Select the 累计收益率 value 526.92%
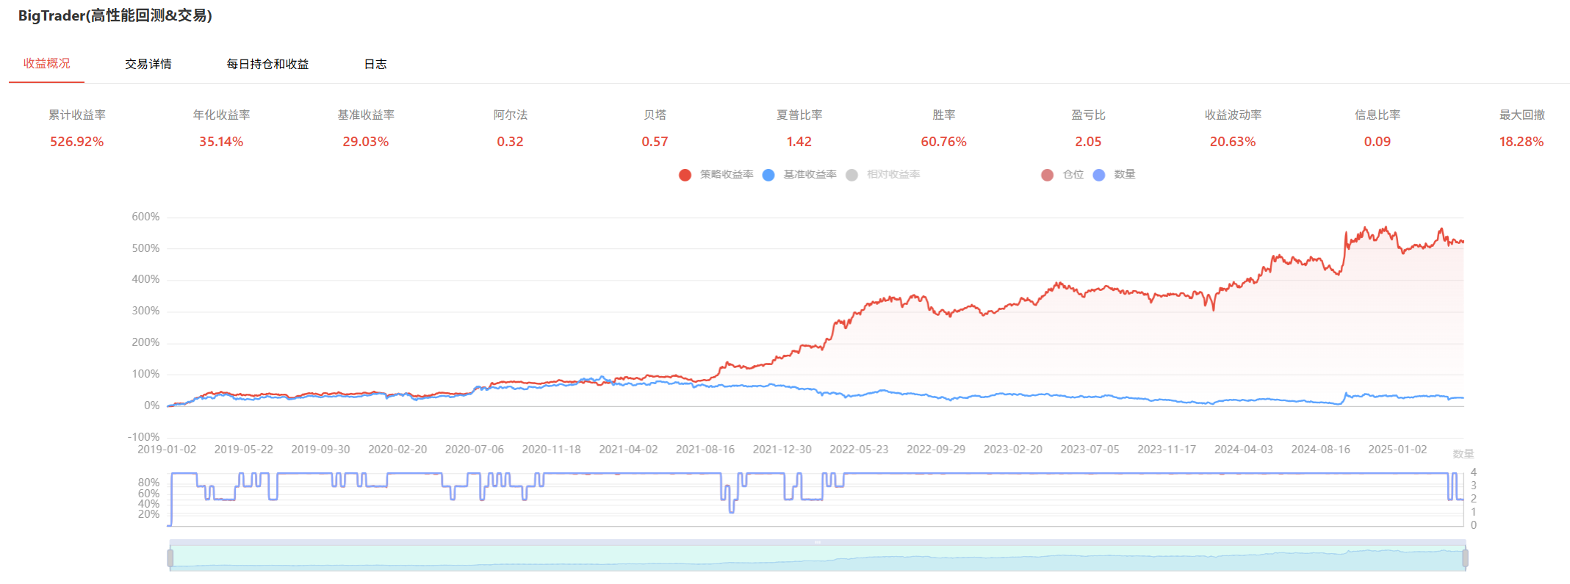The image size is (1570, 584). coord(77,142)
